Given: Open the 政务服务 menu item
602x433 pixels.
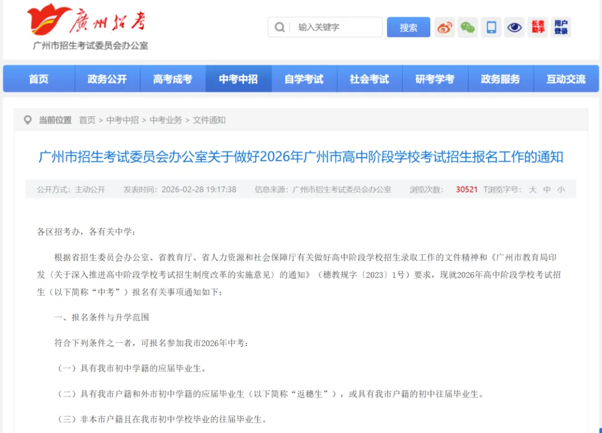Looking at the screenshot, I should [x=501, y=79].
